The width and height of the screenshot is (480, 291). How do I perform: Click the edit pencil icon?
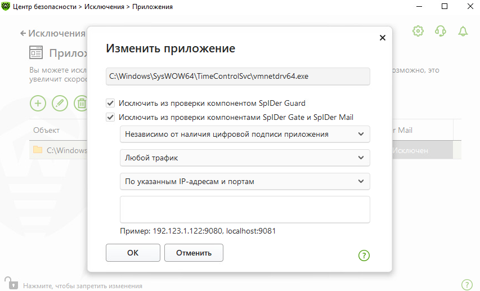point(60,103)
